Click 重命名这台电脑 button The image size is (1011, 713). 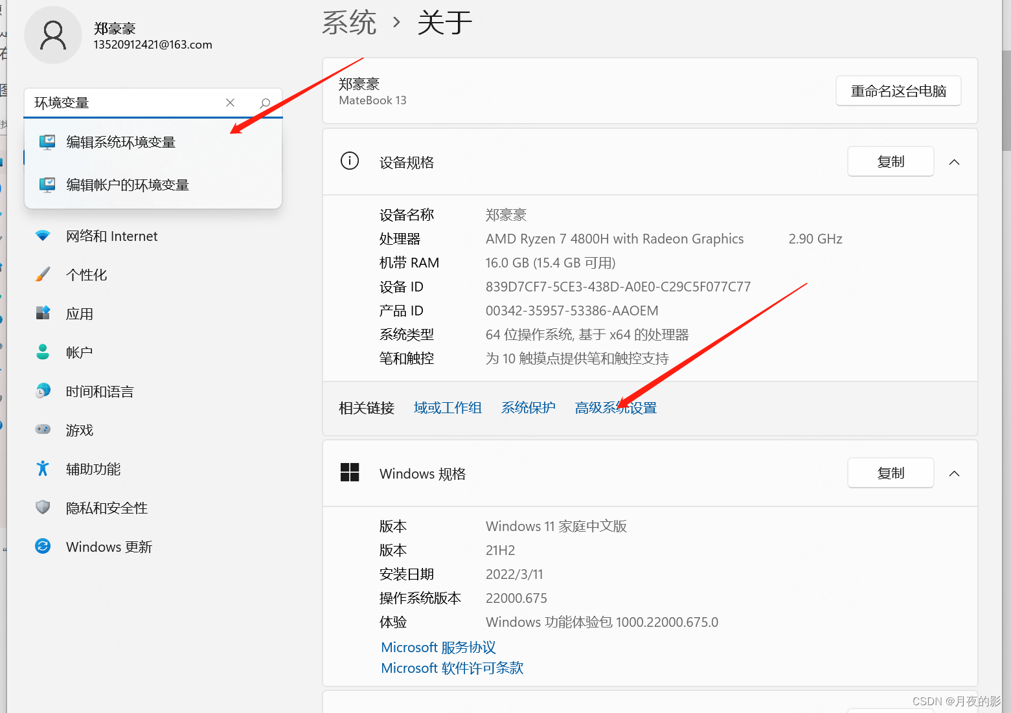tap(898, 91)
